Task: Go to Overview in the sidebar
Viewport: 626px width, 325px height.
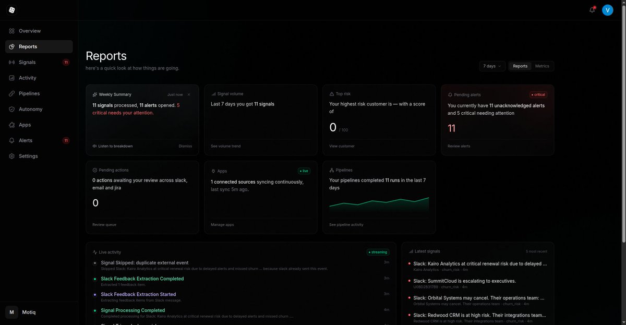Action: click(39, 31)
